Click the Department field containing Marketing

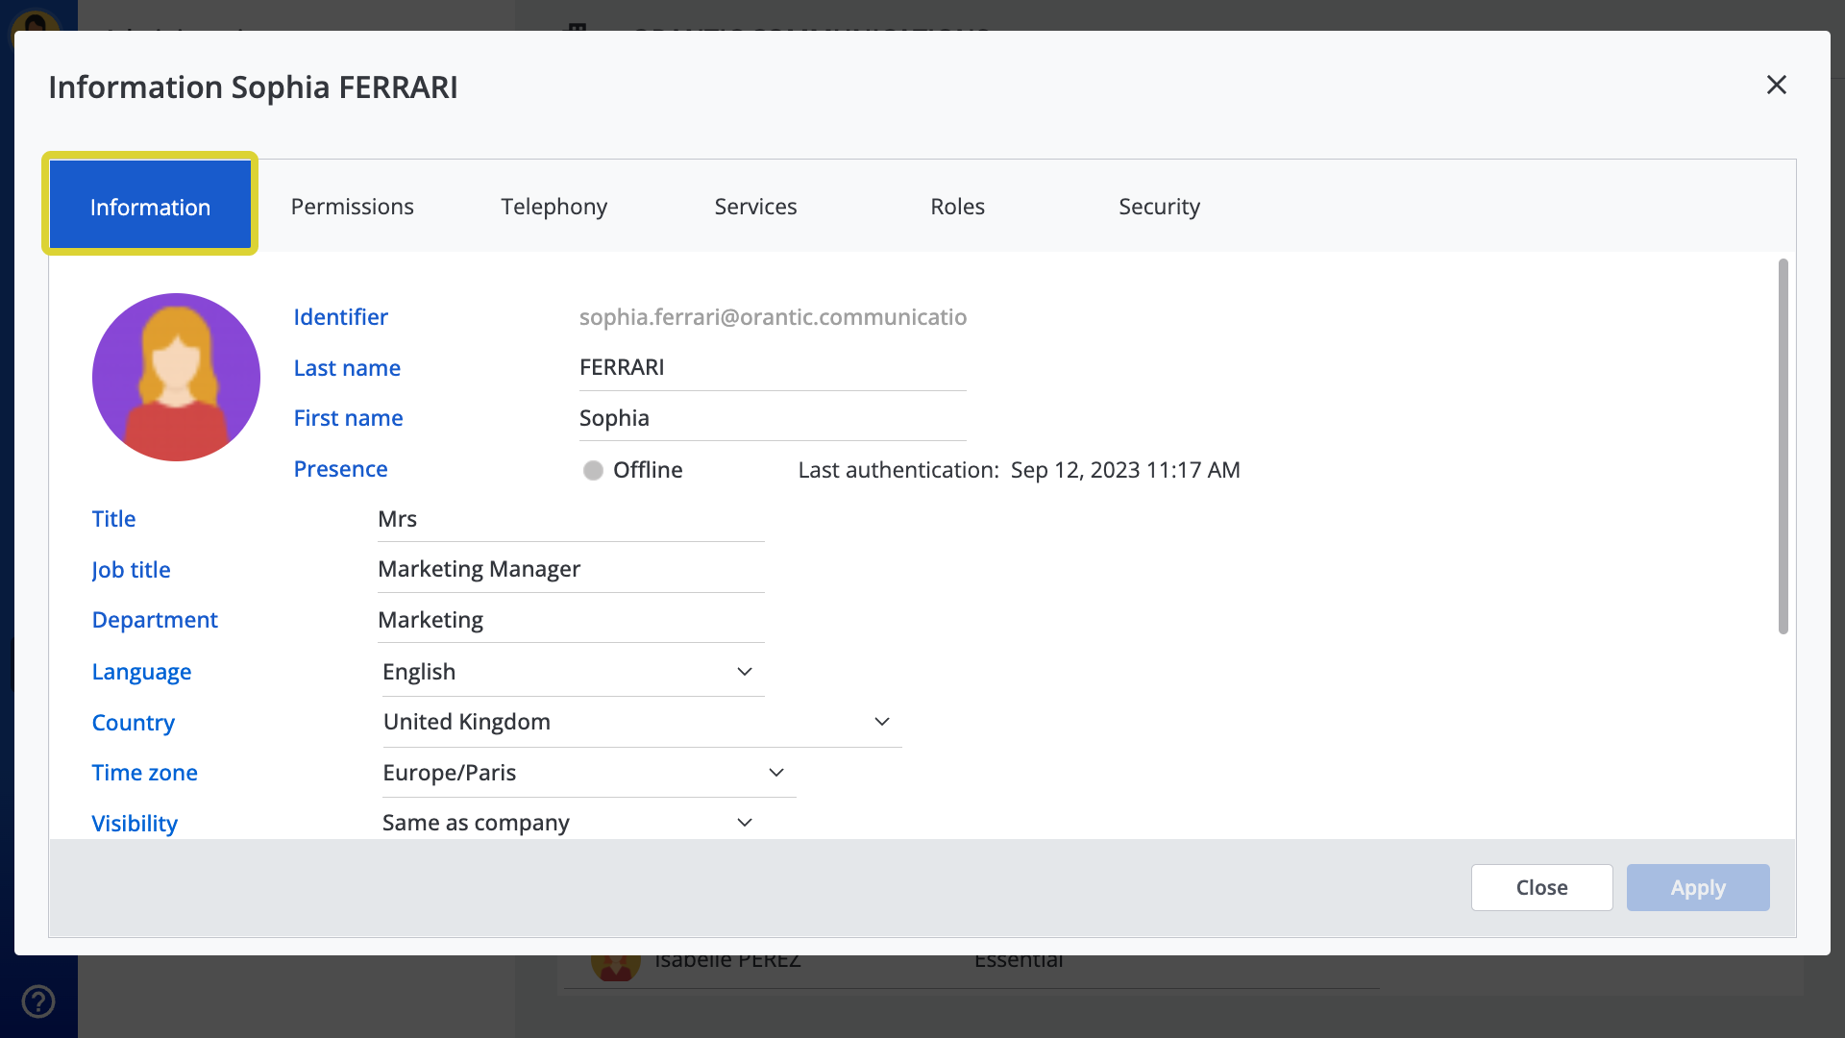(x=571, y=620)
